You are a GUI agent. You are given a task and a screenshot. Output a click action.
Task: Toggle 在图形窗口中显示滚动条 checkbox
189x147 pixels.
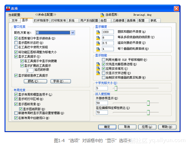point(16,38)
